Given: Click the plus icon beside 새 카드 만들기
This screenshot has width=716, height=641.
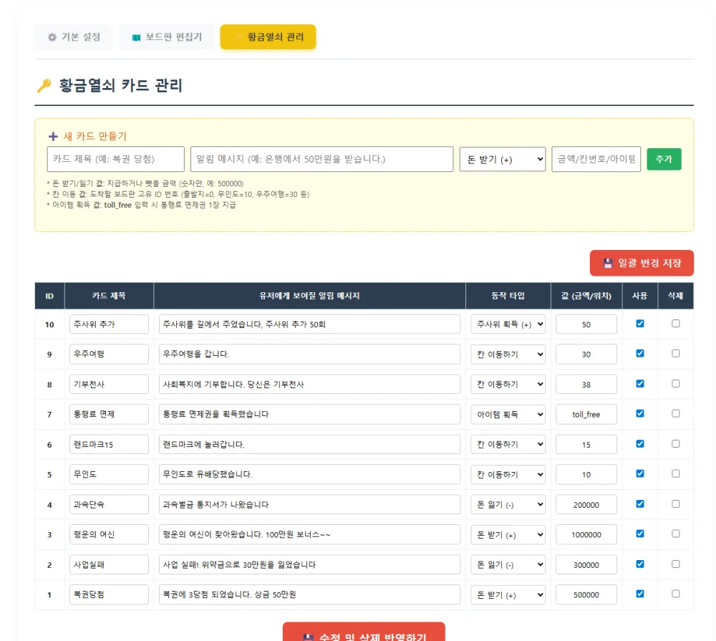Looking at the screenshot, I should (x=53, y=136).
